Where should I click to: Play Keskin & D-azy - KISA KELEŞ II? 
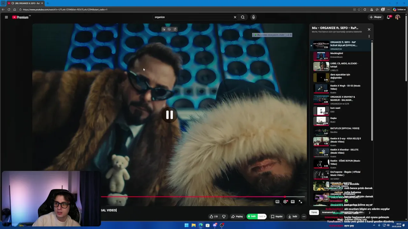341,142
